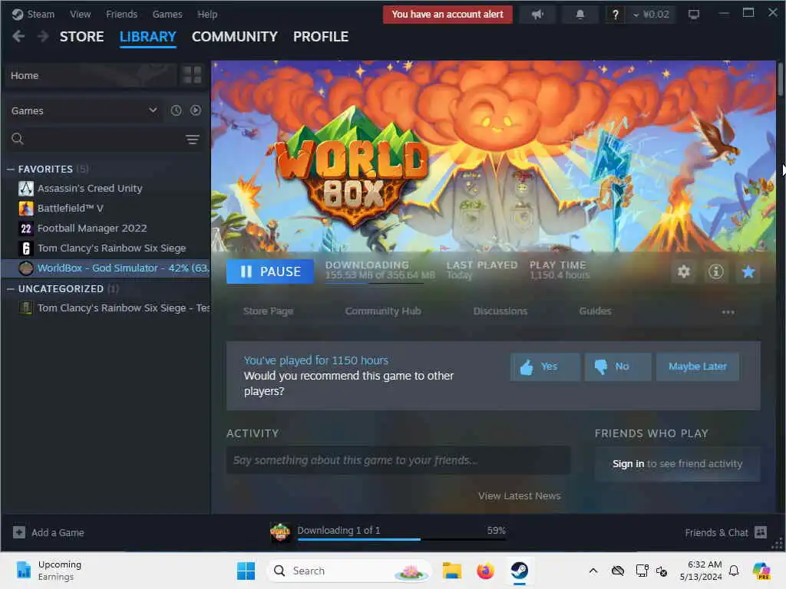Show more links with ellipsis
The height and width of the screenshot is (589, 786).
point(728,312)
